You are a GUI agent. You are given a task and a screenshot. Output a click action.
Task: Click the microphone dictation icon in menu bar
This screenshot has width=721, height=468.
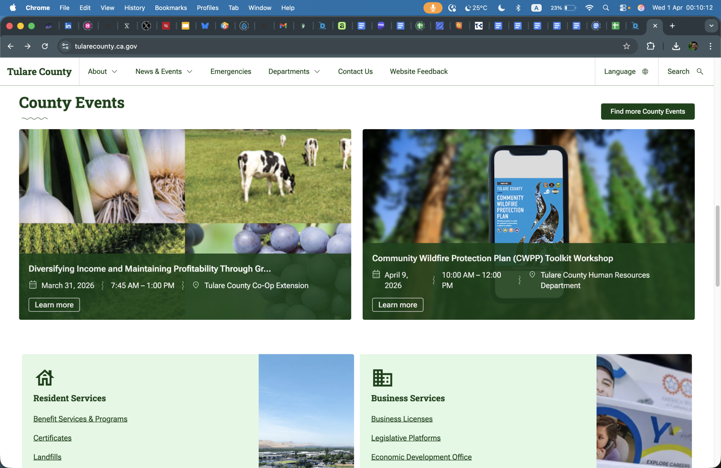coord(433,8)
